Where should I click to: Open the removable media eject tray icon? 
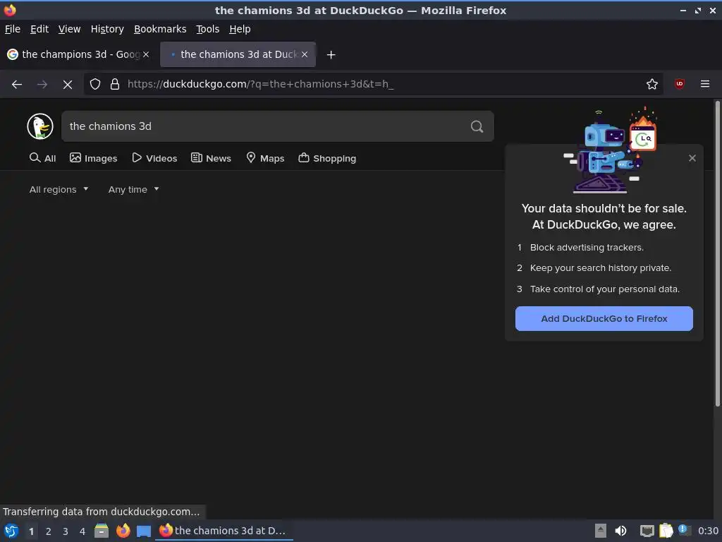pyautogui.click(x=600, y=531)
